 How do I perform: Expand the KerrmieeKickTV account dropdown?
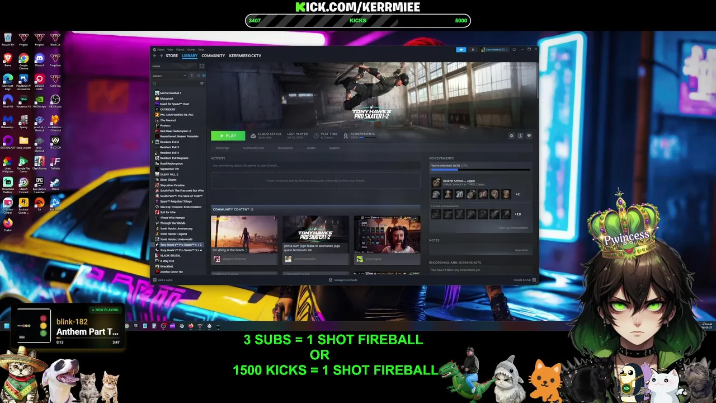coord(494,50)
